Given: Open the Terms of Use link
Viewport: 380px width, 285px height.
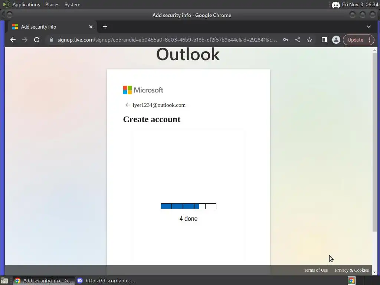Looking at the screenshot, I should coord(316,270).
